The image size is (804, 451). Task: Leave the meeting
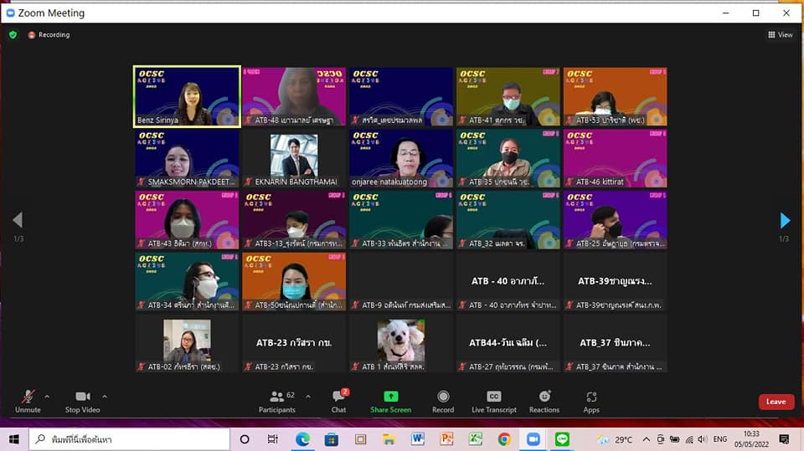pos(776,402)
